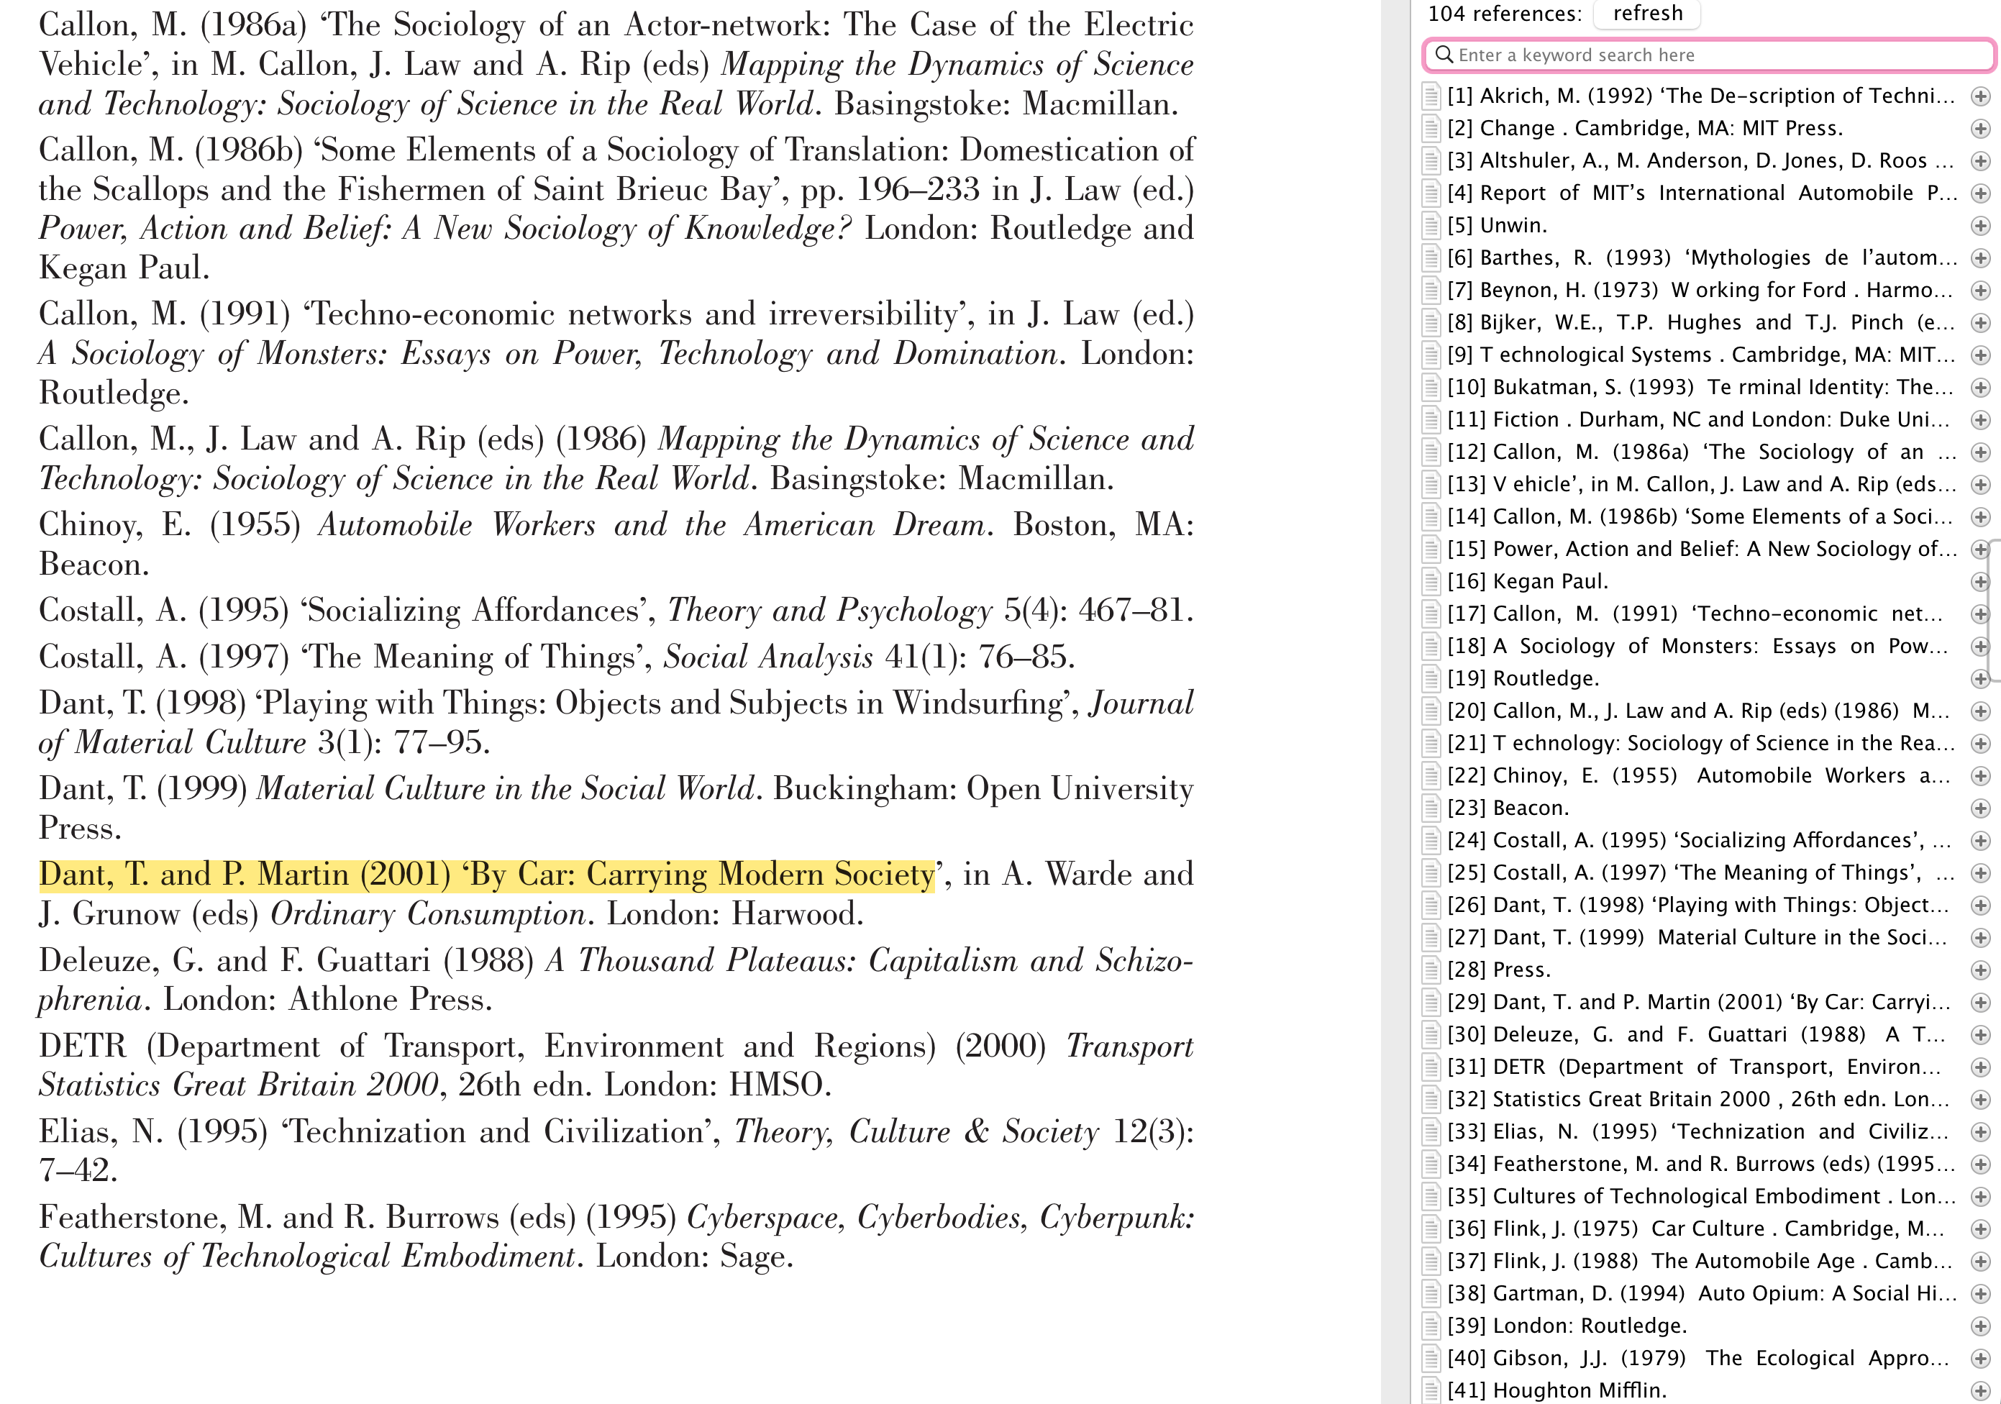The height and width of the screenshot is (1404, 2001).
Task: Click the plus icon for [20] Callon, Law and Rip
Action: [x=1980, y=711]
